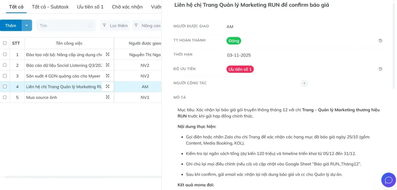Open the partially visible Vướn tab
Screen dimensions: 397x190
point(156,7)
